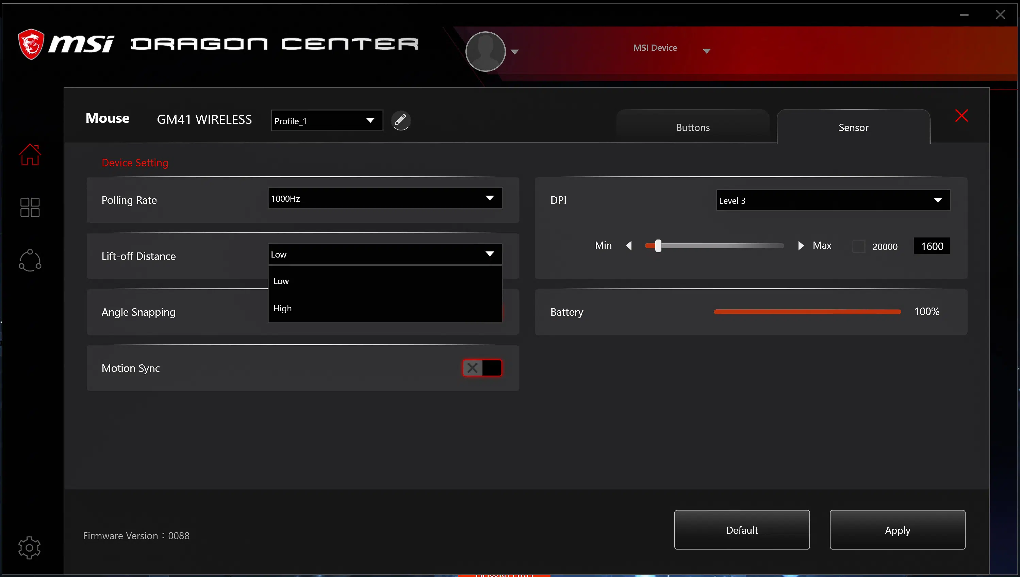Image resolution: width=1020 pixels, height=577 pixels.
Task: Open the circular sync icon in sidebar
Action: [x=30, y=260]
